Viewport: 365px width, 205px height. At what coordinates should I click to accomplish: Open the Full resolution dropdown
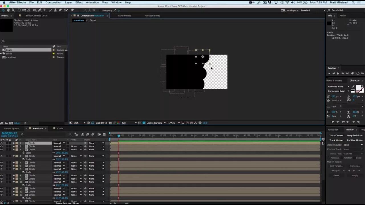(x=129, y=123)
